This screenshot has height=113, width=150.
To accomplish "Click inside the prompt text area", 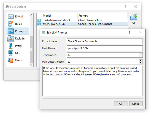I will pos(93,81).
